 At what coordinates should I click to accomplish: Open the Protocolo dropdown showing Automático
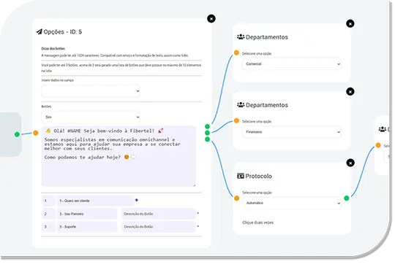point(292,203)
